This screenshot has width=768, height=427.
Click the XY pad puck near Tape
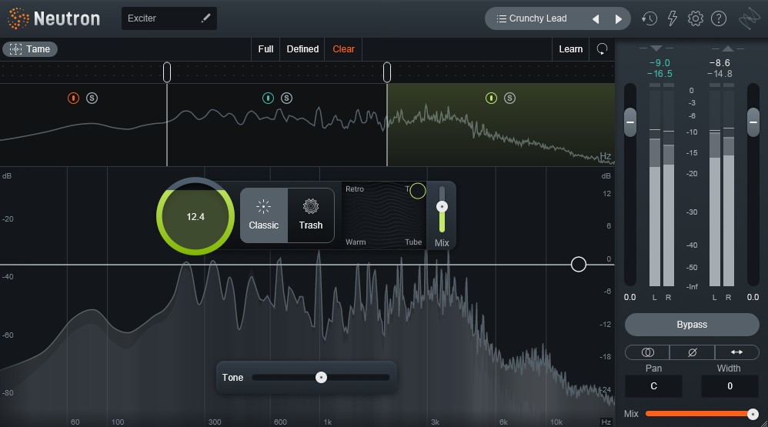pos(417,191)
